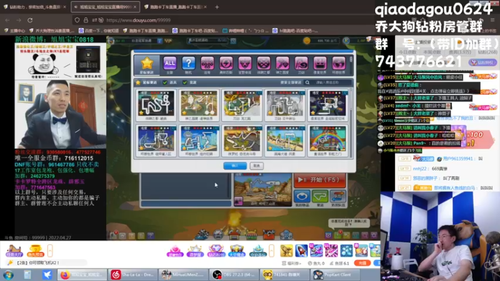Click the track list vertical scrollbar
Image resolution: width=500 pixels, height=281 pixels.
tap(351, 122)
